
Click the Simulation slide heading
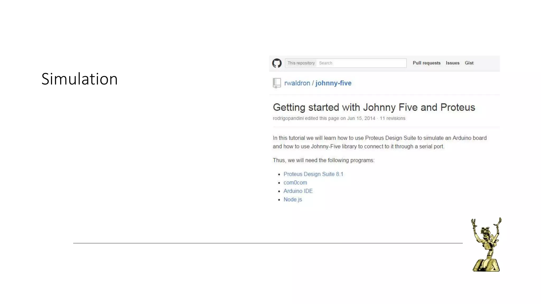[x=79, y=79]
